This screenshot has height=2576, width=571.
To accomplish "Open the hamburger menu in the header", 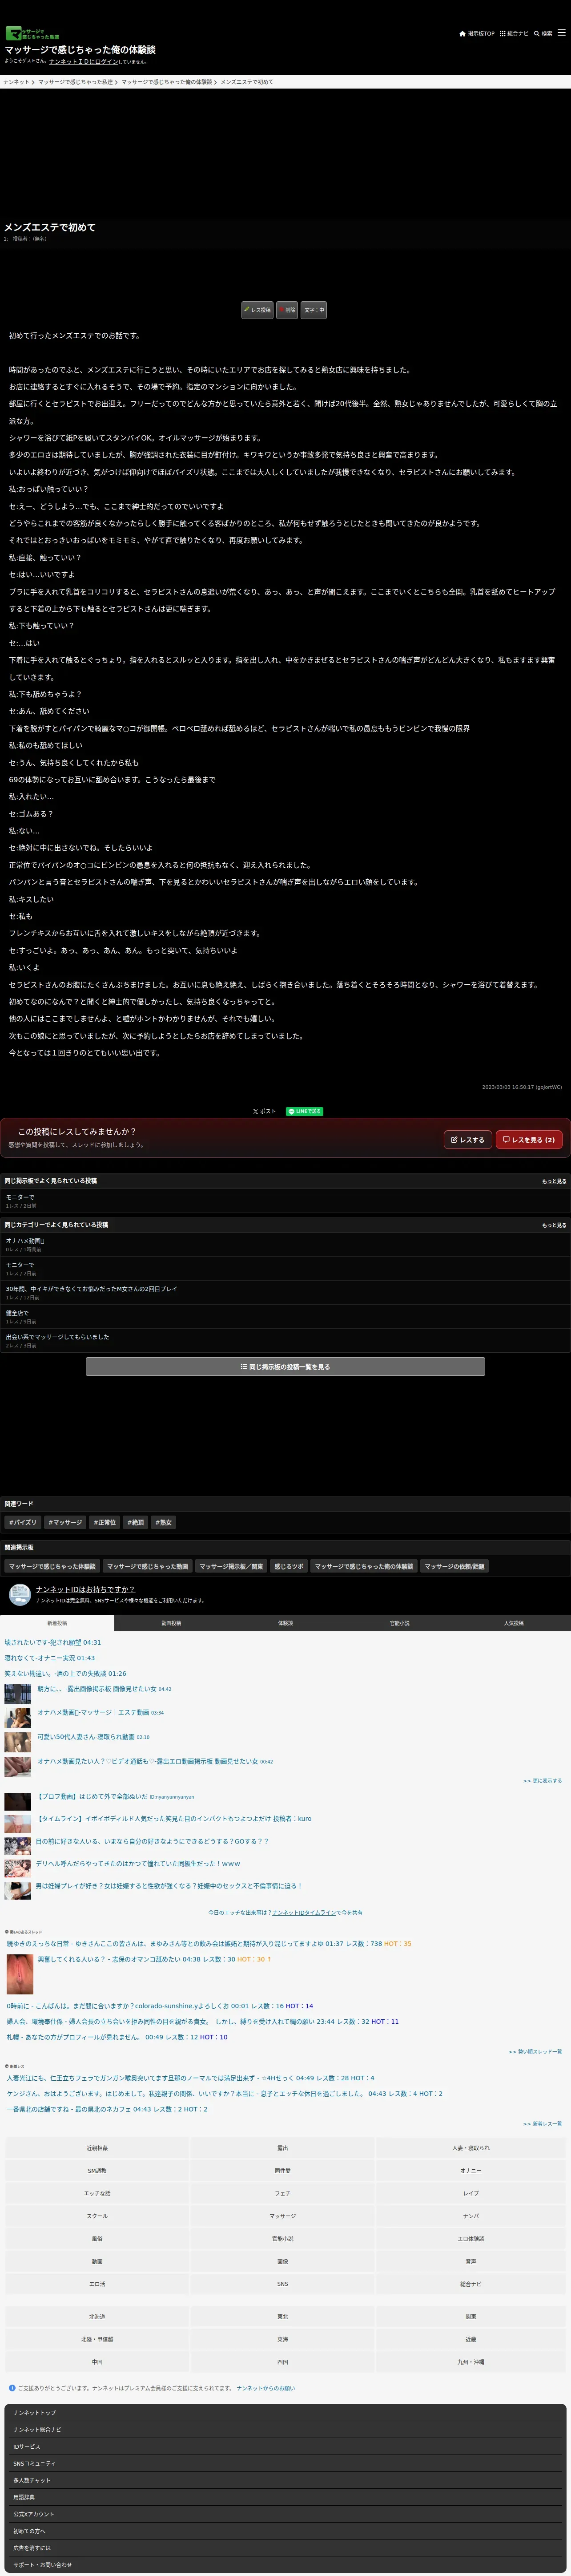I will point(561,33).
